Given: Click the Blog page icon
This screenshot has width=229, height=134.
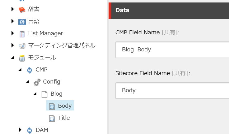Looking at the screenshot, I should [44, 94].
